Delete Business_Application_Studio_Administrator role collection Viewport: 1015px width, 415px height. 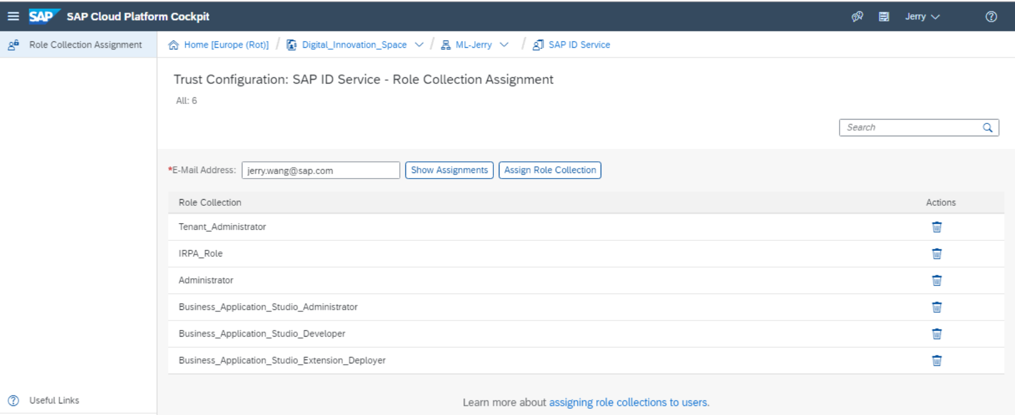click(x=937, y=307)
